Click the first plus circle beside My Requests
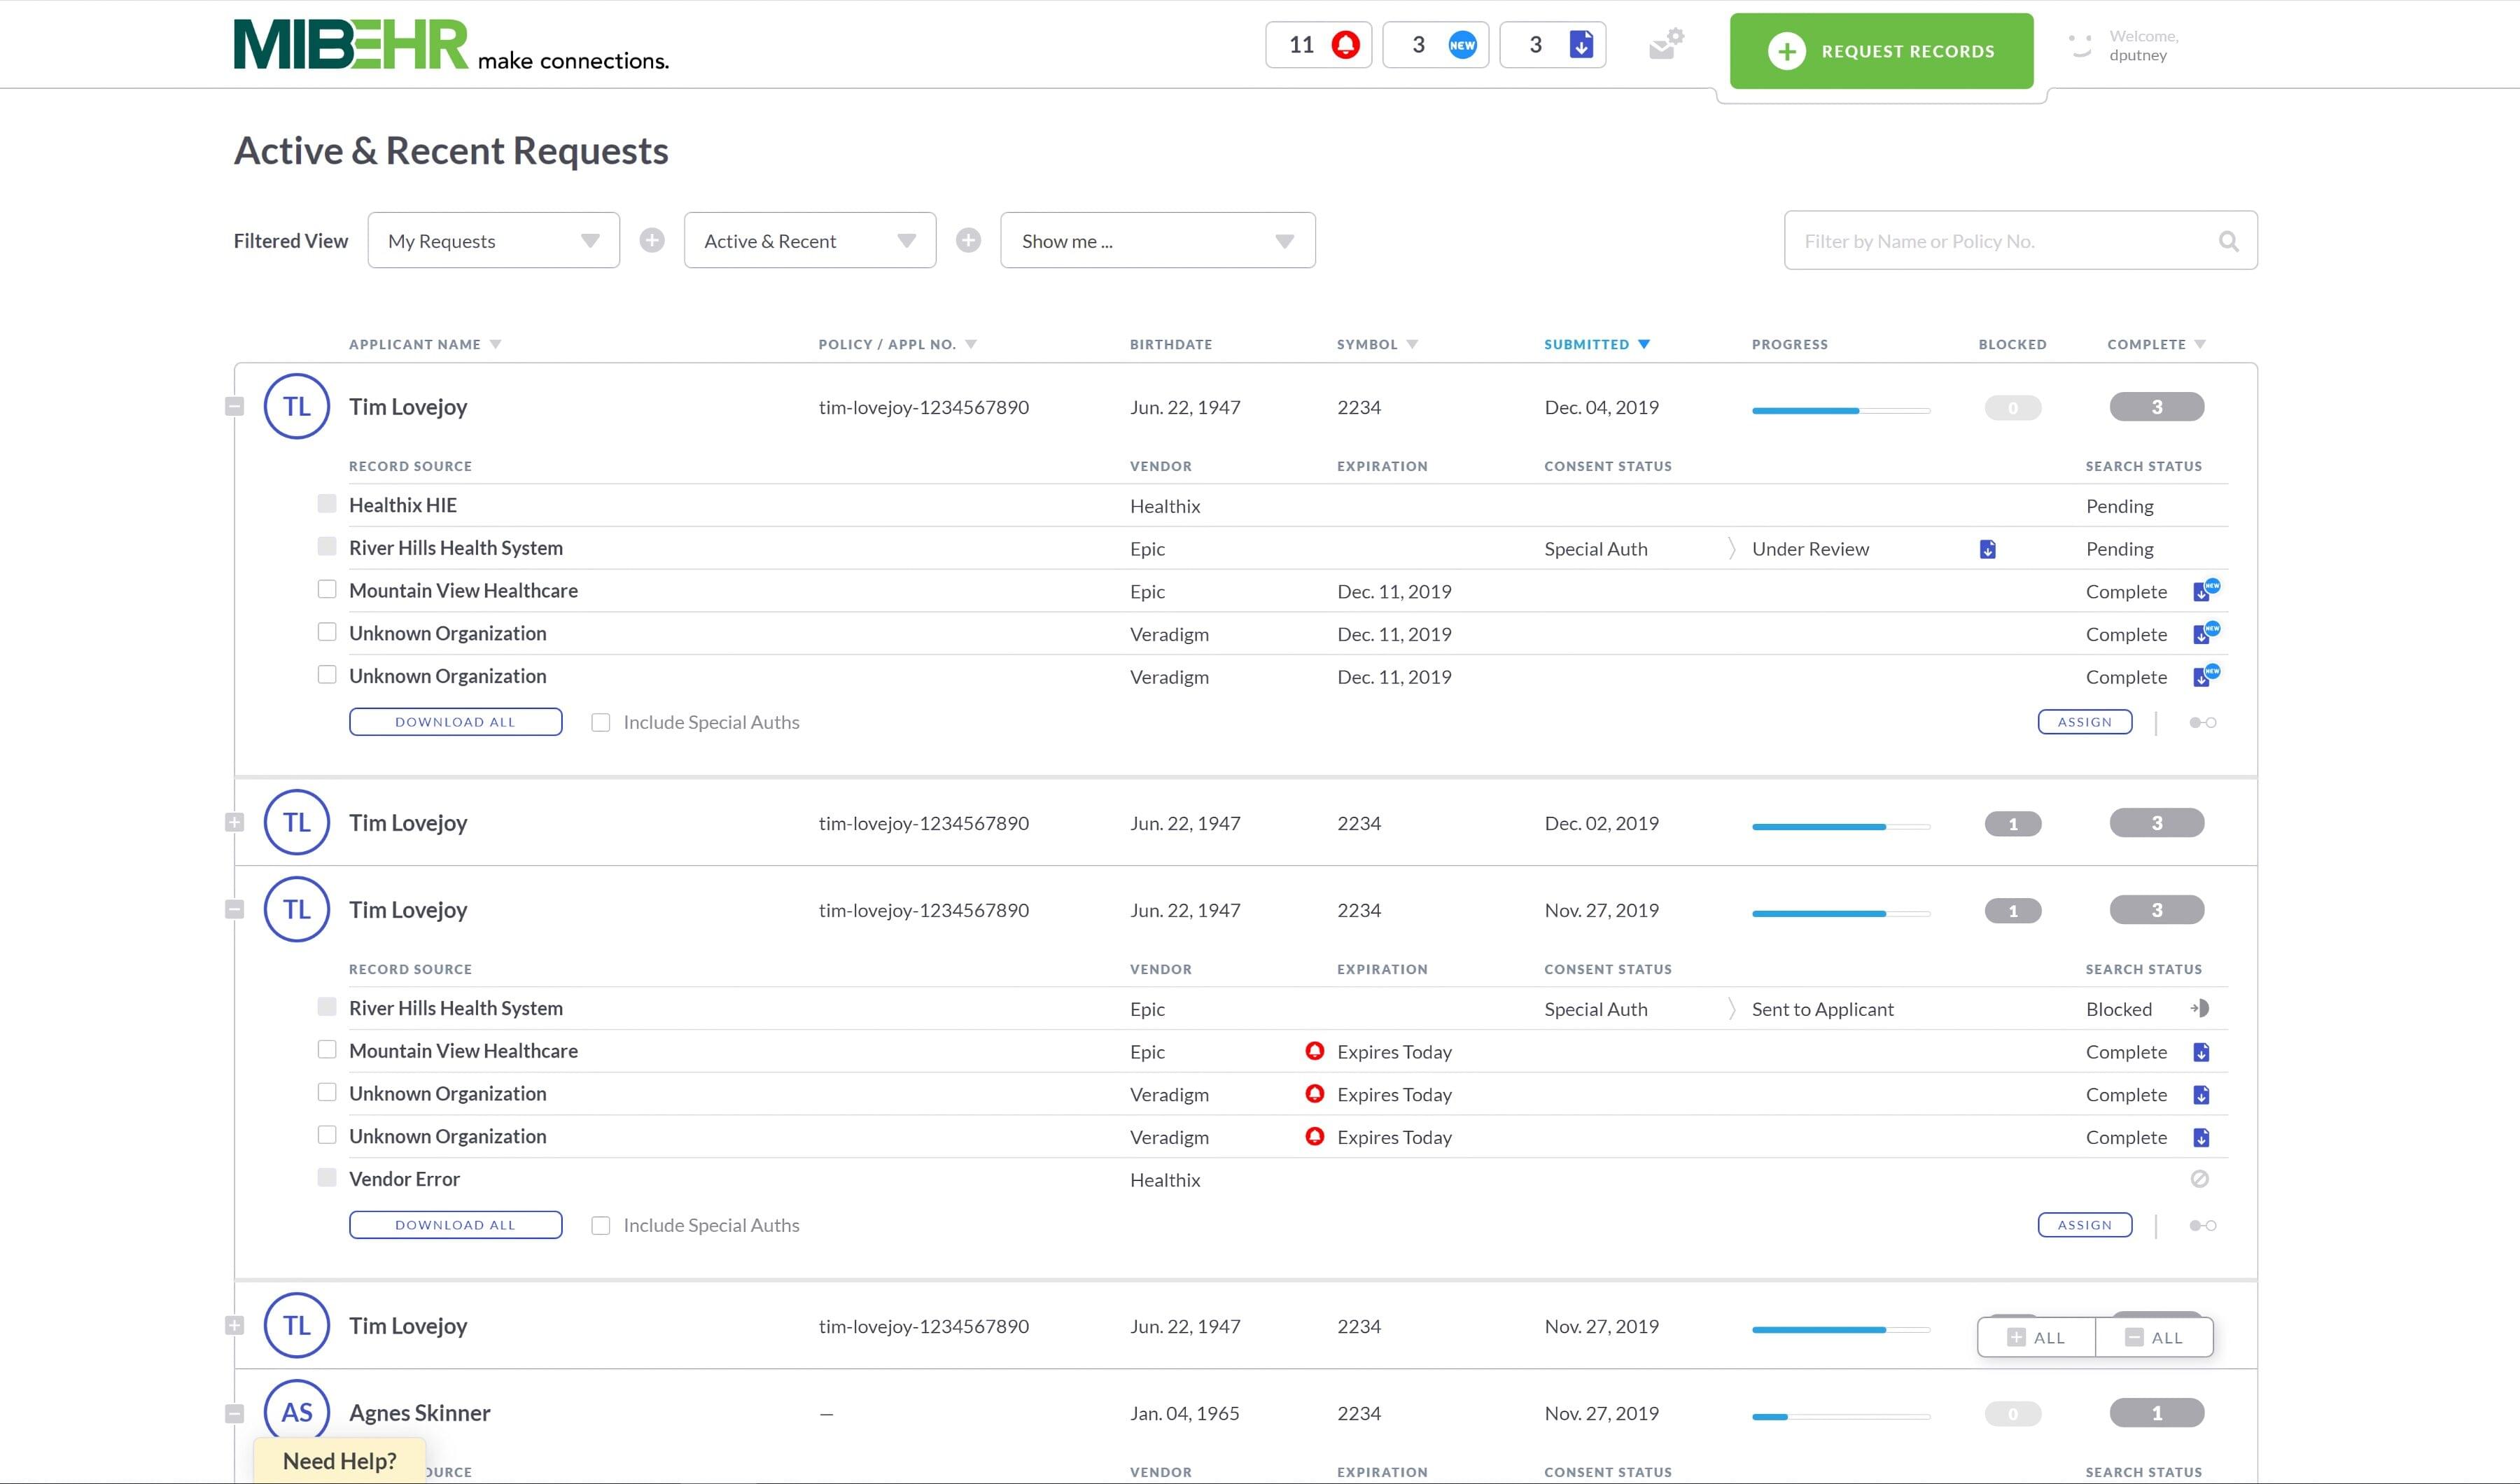Viewport: 2520px width, 1484px height. (652, 240)
